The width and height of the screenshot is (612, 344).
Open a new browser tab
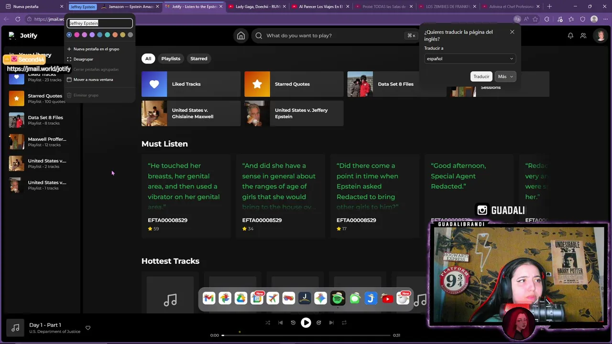(549, 7)
